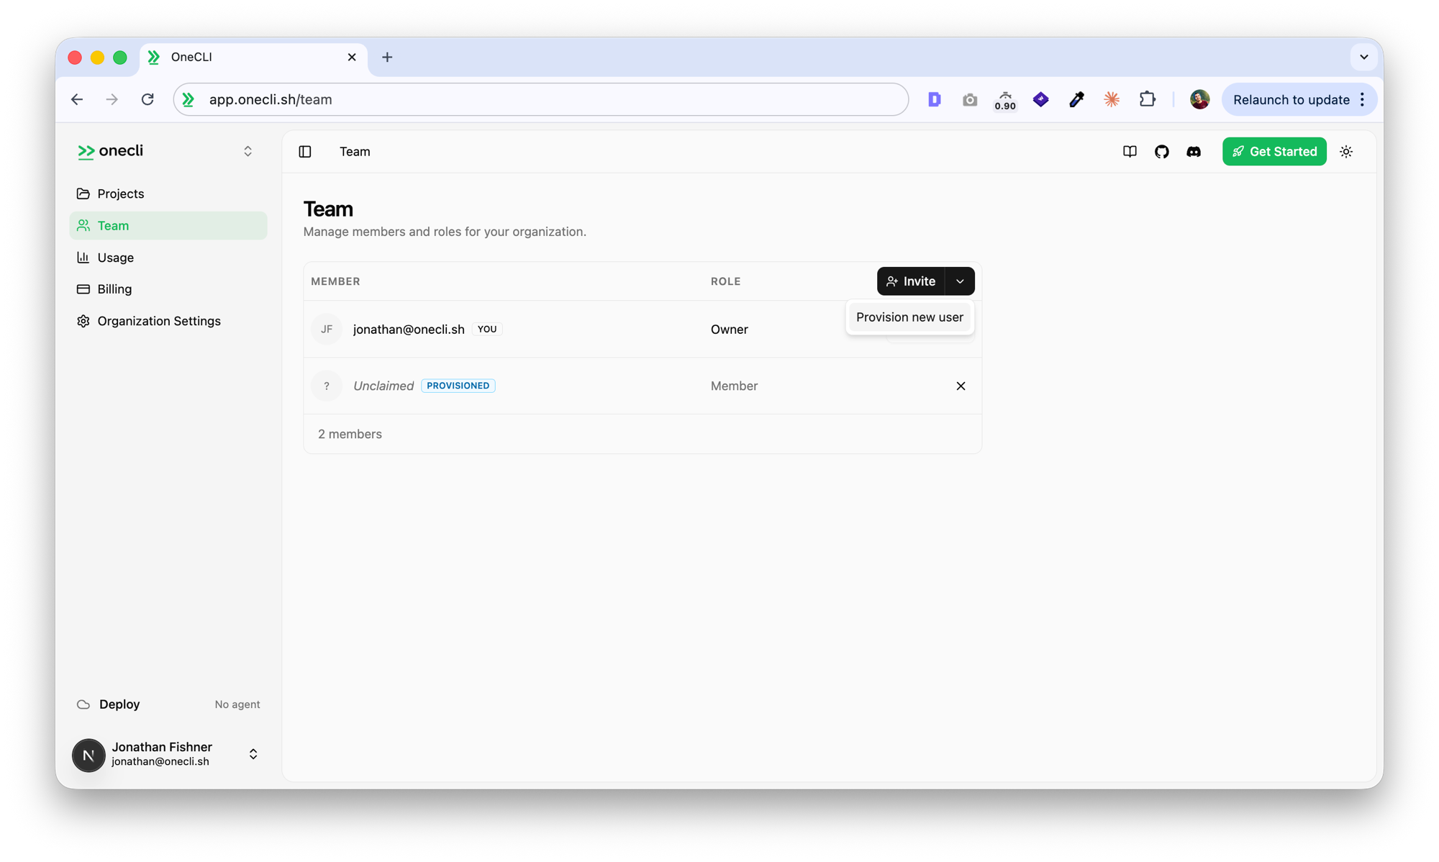Reload the page
Viewport: 1439px width, 862px height.
[147, 99]
